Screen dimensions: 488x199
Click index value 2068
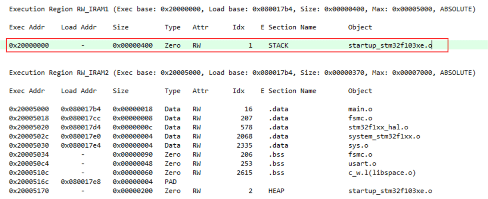click(245, 137)
